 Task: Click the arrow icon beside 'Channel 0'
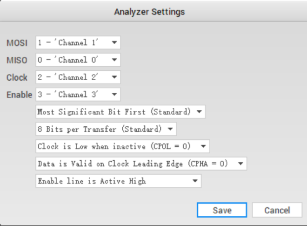[114, 60]
